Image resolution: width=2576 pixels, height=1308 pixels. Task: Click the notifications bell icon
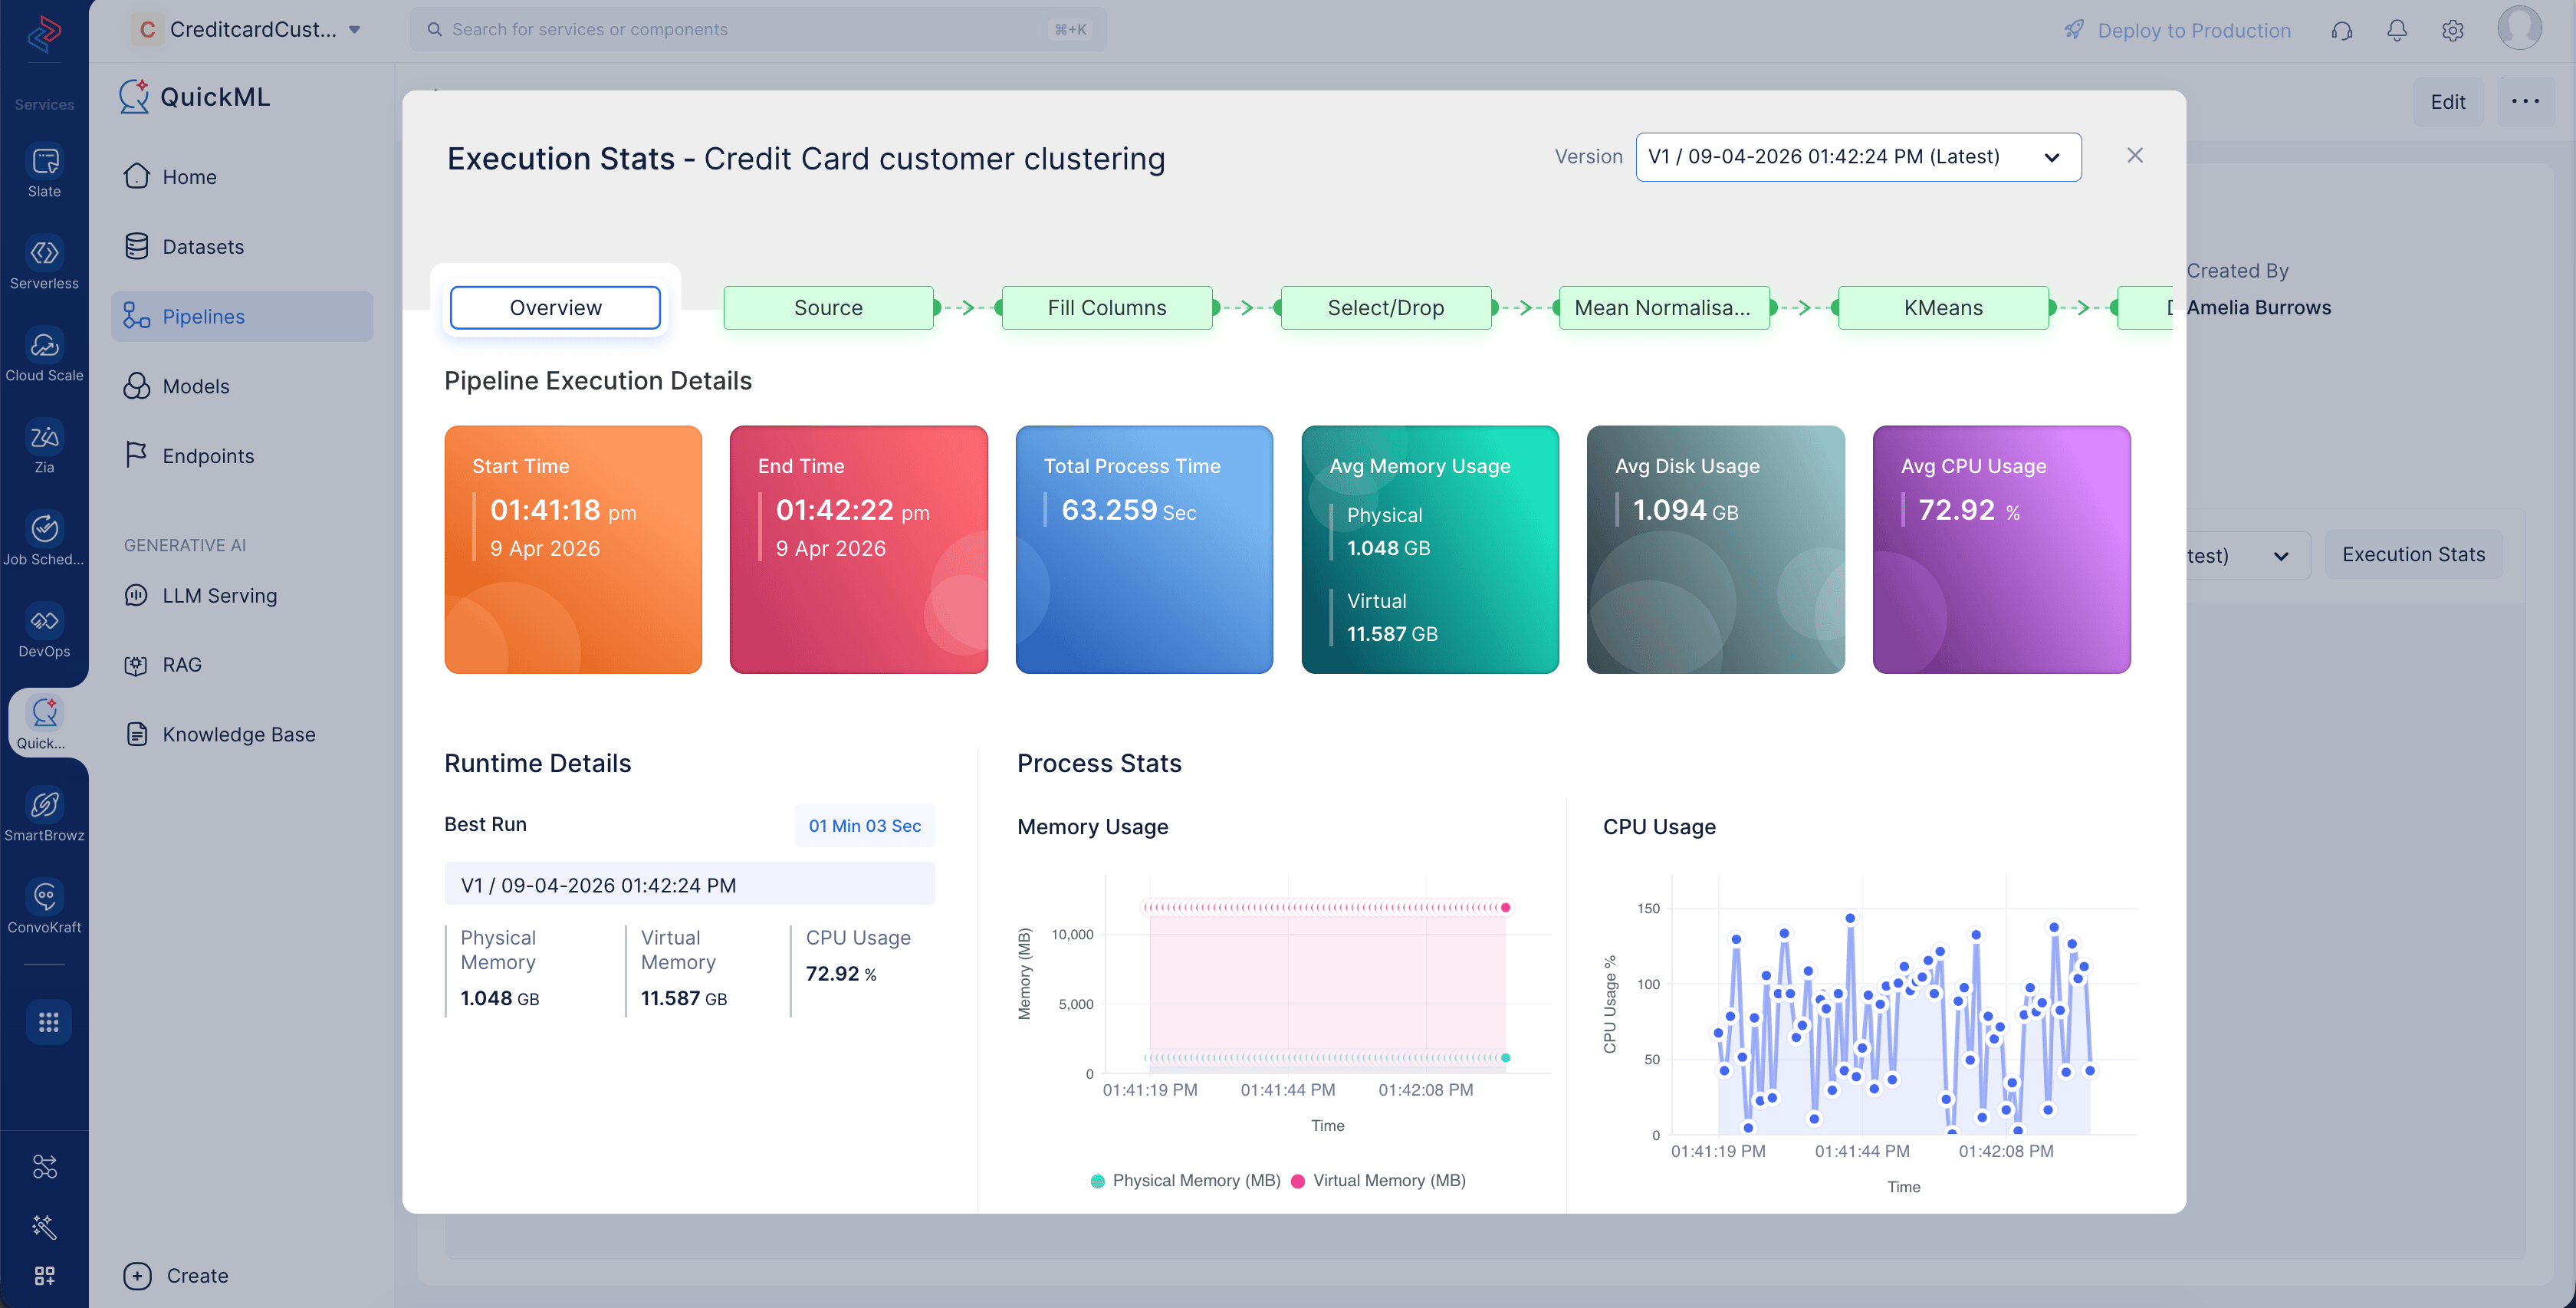[x=2396, y=30]
